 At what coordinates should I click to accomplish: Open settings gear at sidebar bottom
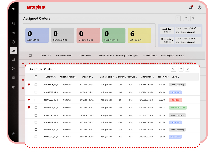[x=13, y=134]
